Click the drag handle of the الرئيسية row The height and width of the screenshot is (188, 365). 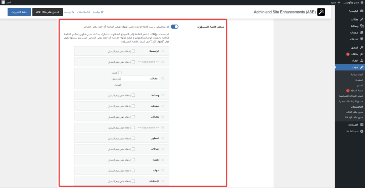coord(163,51)
